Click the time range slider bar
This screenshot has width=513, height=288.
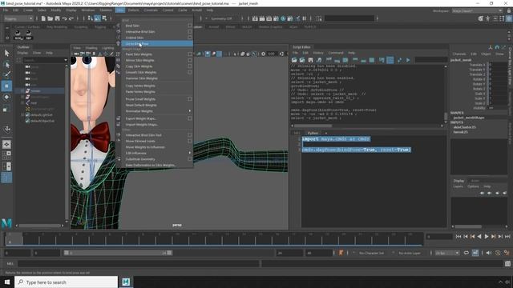click(x=118, y=253)
